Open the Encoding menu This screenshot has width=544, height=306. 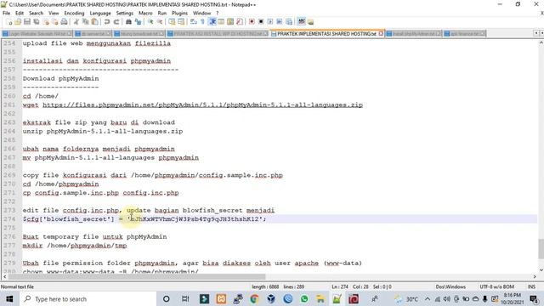coord(74,14)
